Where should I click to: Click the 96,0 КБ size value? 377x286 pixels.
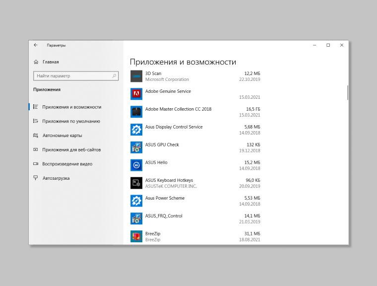[x=253, y=180]
